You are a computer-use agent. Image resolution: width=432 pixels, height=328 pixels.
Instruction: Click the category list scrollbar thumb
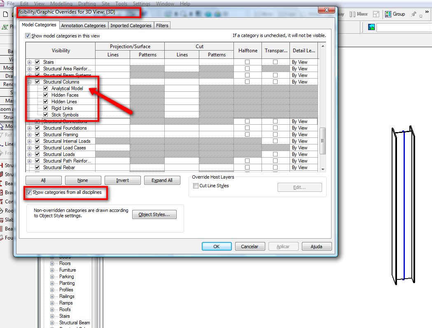pyautogui.click(x=322, y=141)
